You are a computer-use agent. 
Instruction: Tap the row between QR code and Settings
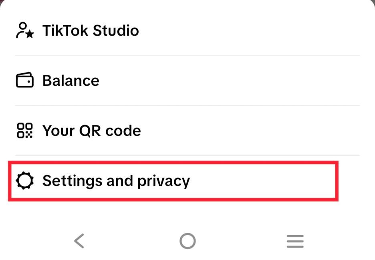click(x=187, y=155)
